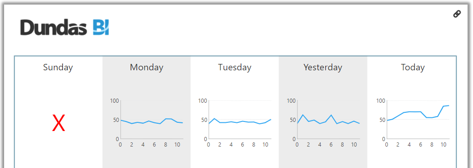Click the red X under Sunday

58,123
